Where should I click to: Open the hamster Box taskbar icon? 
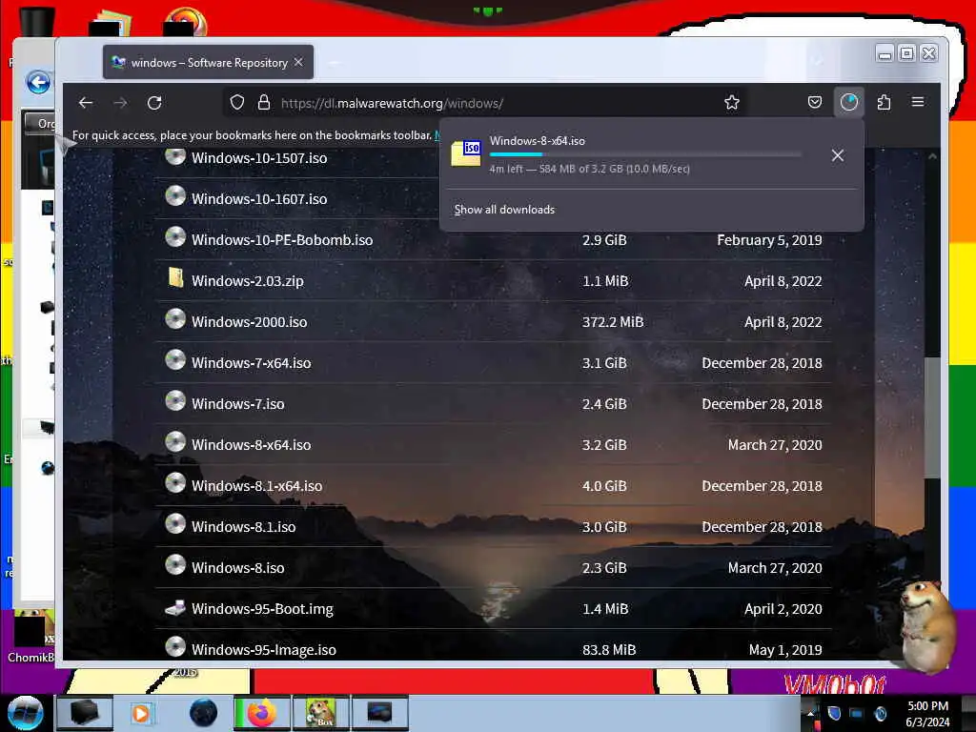[320, 713]
